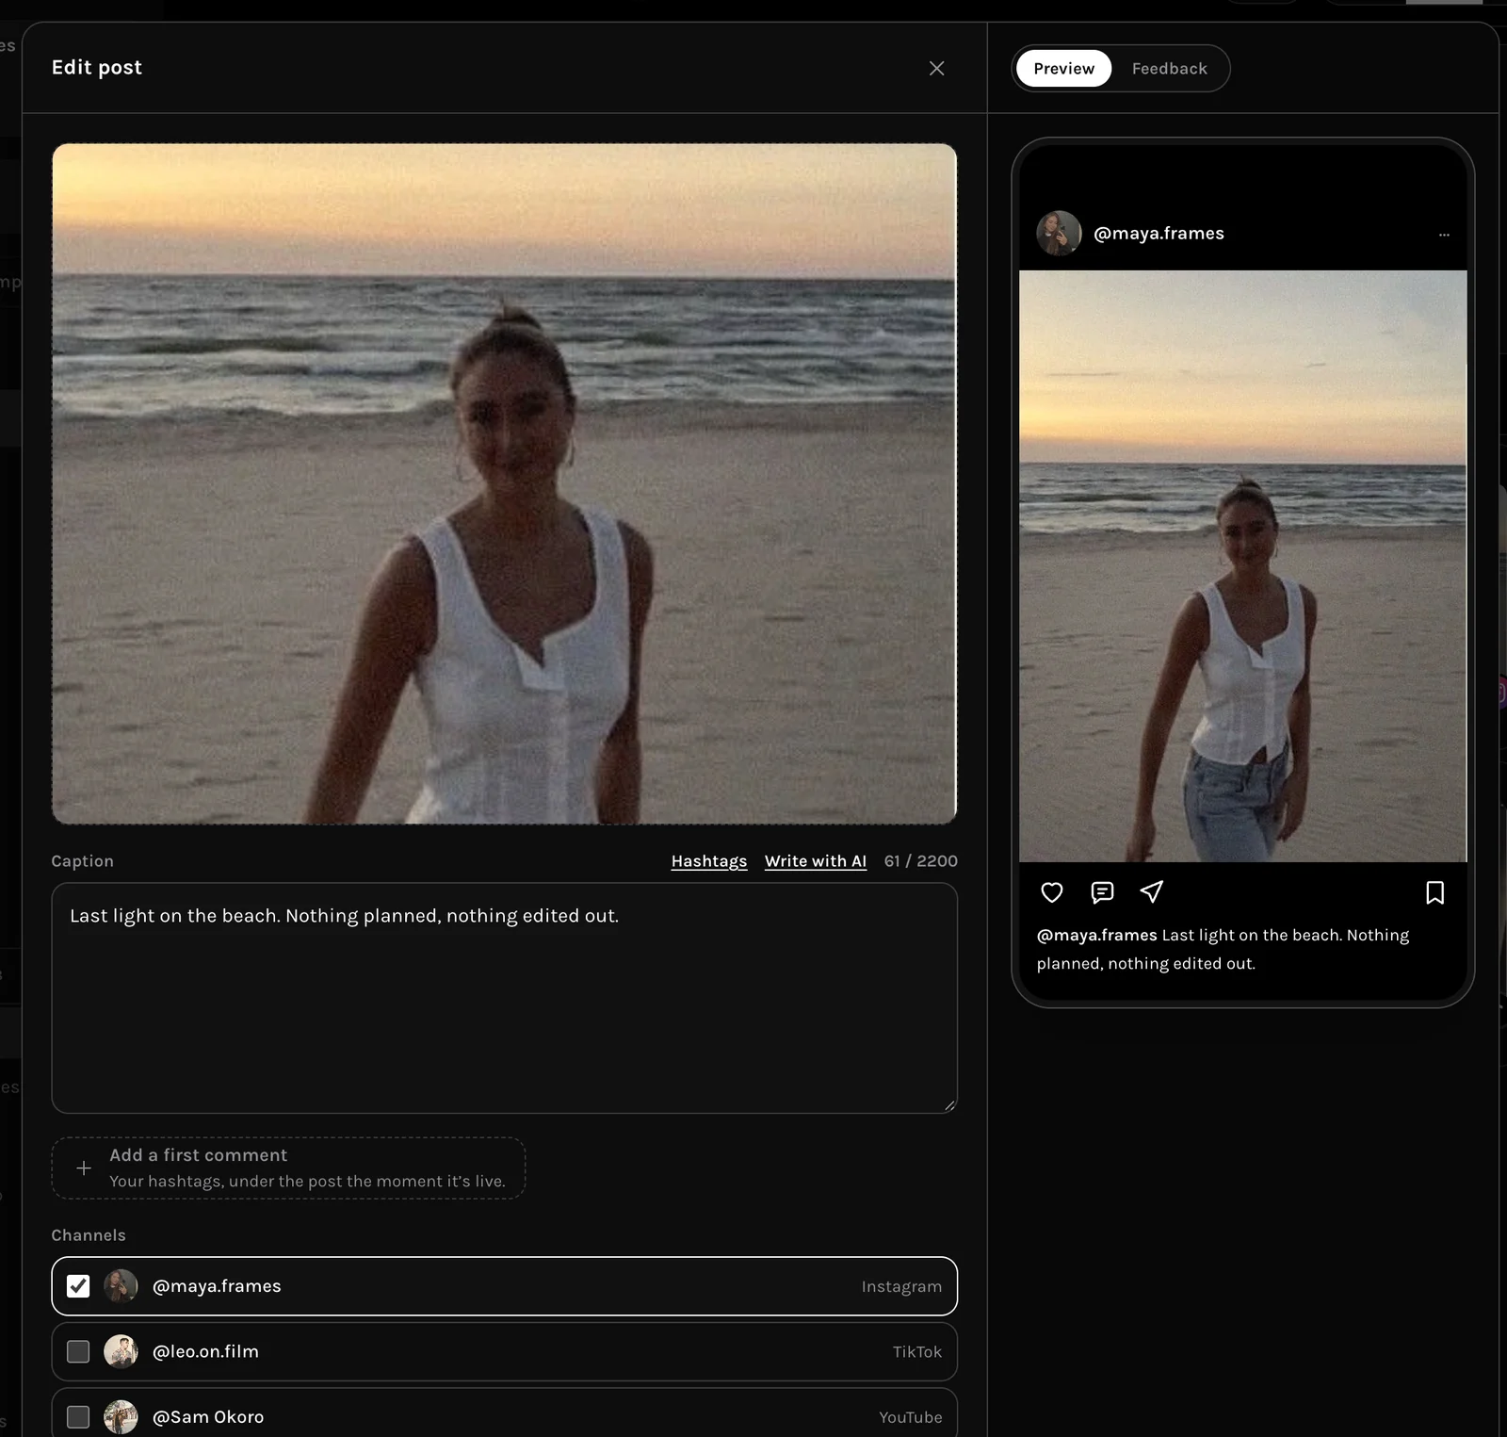Image resolution: width=1507 pixels, height=1437 pixels.
Task: Click into the caption text area
Action: click(x=504, y=998)
